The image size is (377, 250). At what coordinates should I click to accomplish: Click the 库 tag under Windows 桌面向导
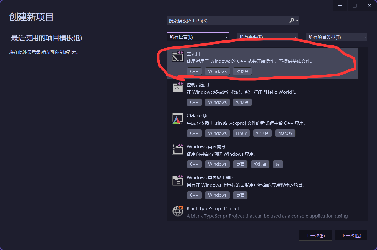[x=278, y=164]
